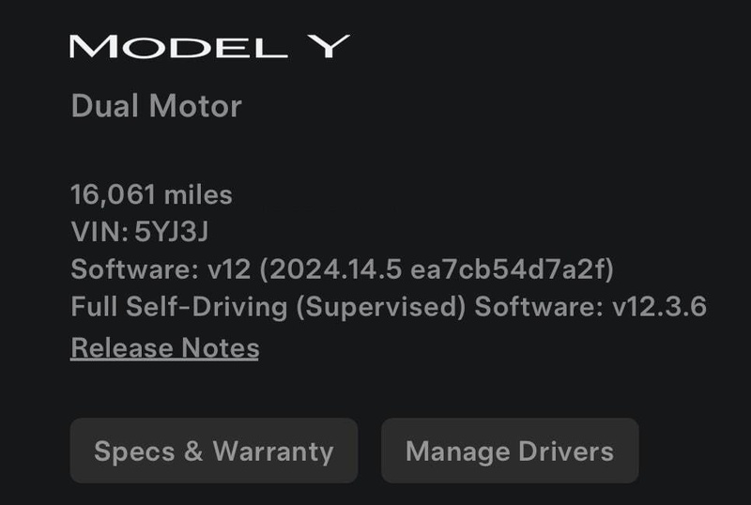Screen dimensions: 751x505
Task: Tap the v12 software version
Action: pyautogui.click(x=229, y=269)
